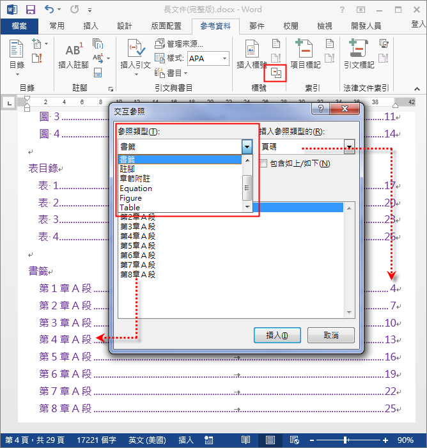Click the Undo arrow icon
The height and width of the screenshot is (448, 427).
coord(49,10)
